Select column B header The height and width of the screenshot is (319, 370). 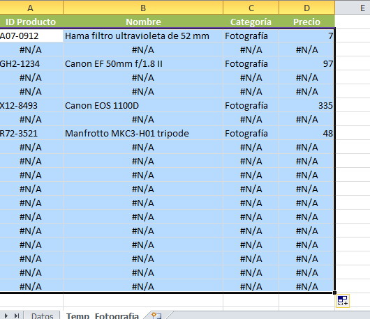(x=143, y=8)
